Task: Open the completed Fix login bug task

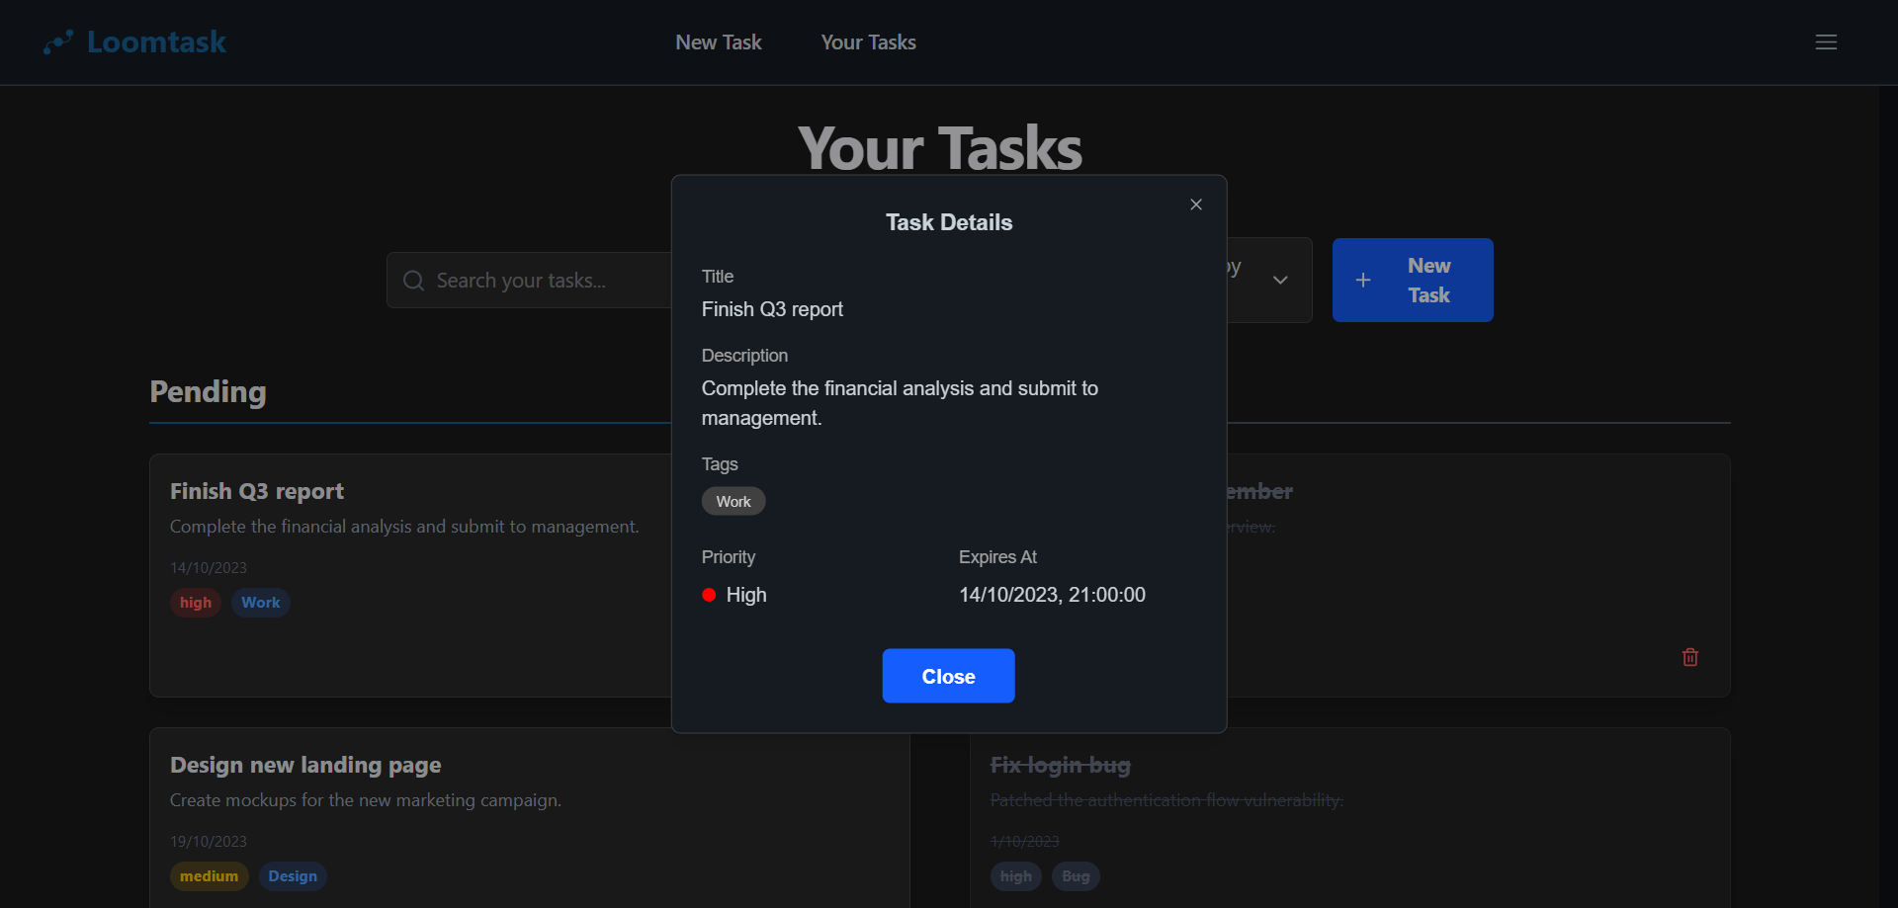Action: point(1061,766)
